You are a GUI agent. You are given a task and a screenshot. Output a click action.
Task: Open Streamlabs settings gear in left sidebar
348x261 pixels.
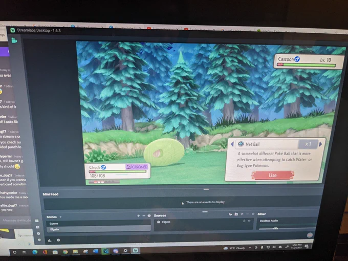click(x=39, y=240)
